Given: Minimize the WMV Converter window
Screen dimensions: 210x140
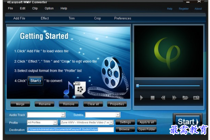Looking at the screenshot, I should click(x=188, y=2).
